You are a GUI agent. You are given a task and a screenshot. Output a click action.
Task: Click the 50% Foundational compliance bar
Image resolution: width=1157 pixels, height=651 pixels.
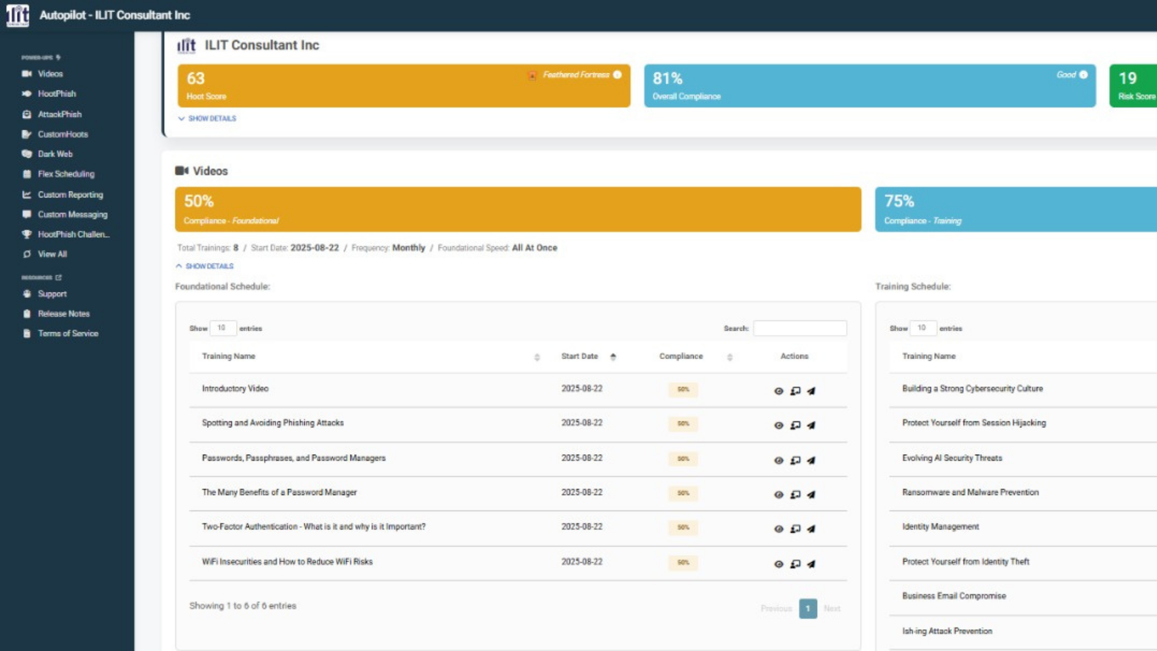[x=518, y=209]
